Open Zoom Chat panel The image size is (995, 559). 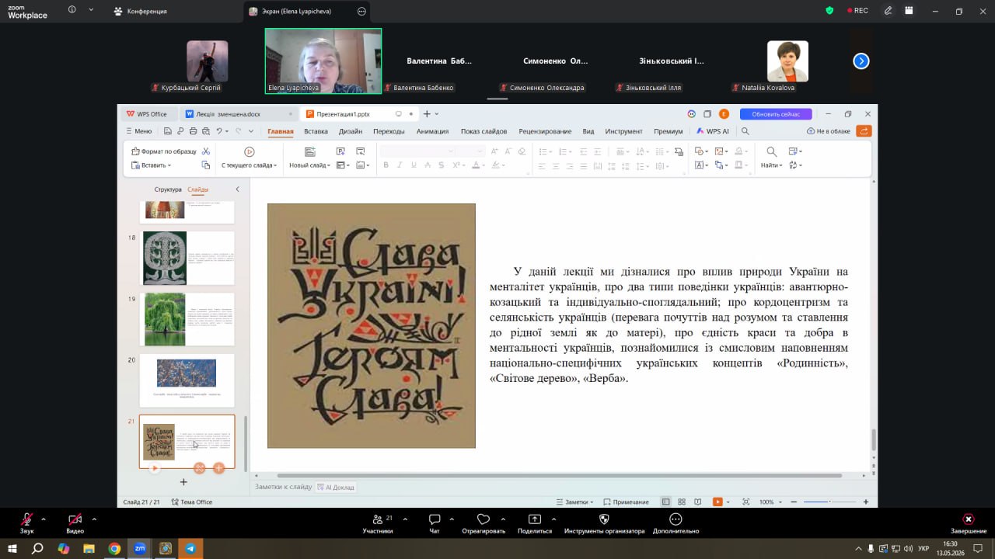coord(435,523)
